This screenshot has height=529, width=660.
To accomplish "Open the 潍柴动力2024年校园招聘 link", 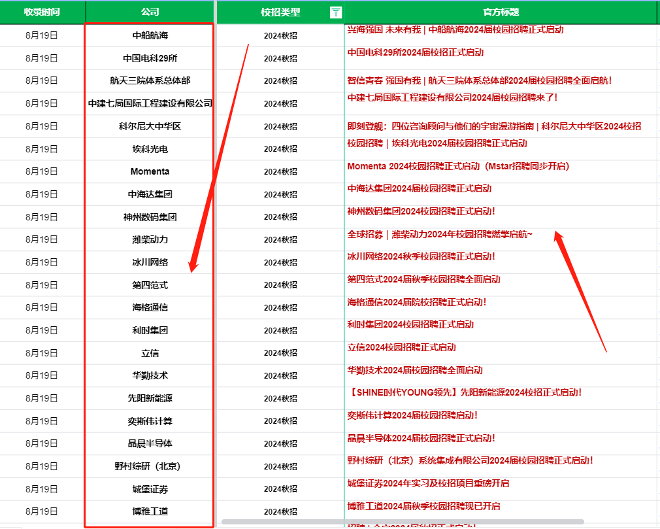I will (440, 234).
